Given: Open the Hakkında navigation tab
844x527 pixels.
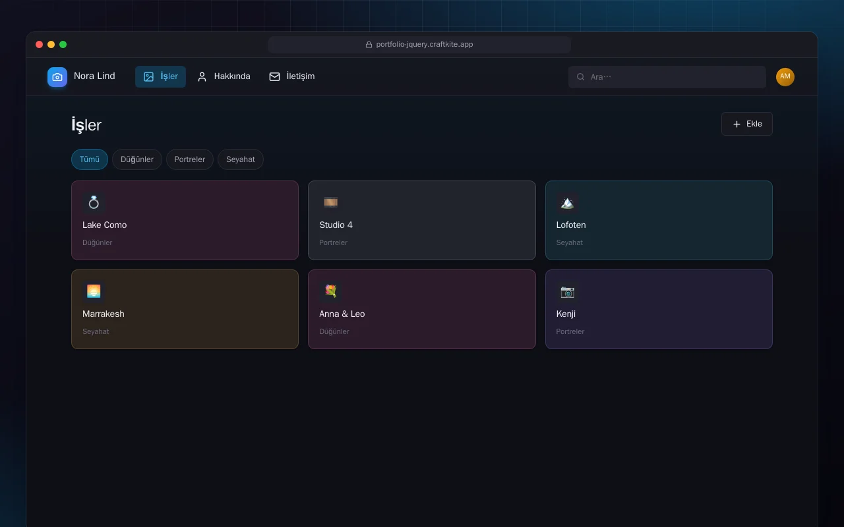Looking at the screenshot, I should (224, 76).
